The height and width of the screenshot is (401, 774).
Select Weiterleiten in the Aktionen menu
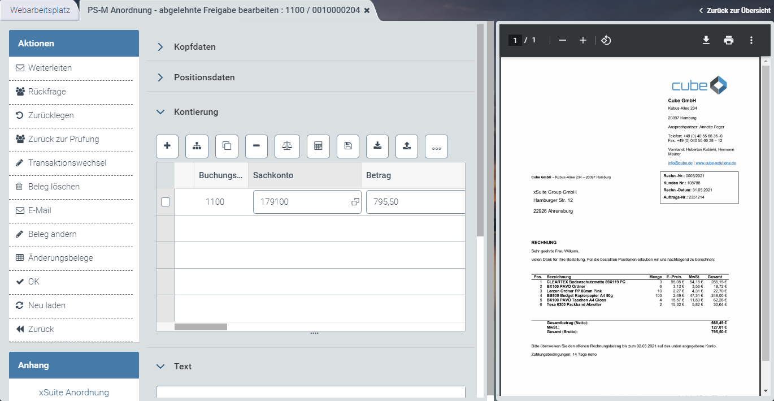[50, 68]
